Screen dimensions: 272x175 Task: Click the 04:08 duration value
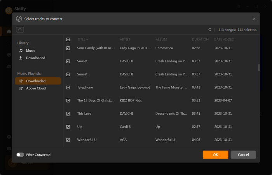click(196, 140)
